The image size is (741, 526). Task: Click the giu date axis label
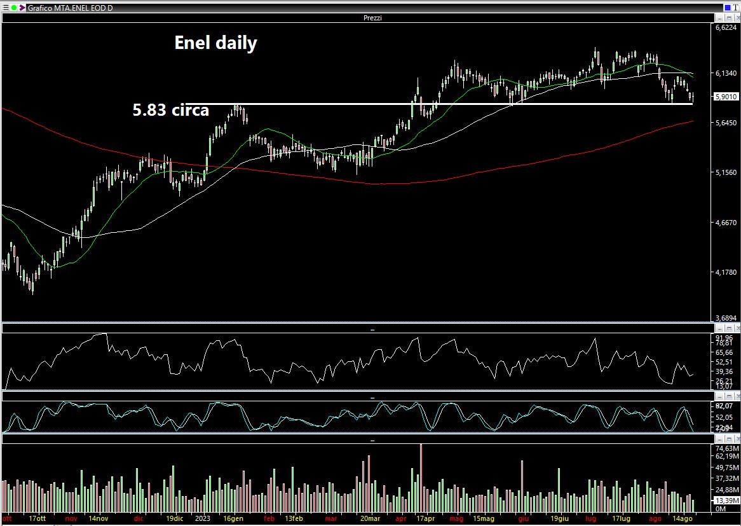tap(522, 518)
